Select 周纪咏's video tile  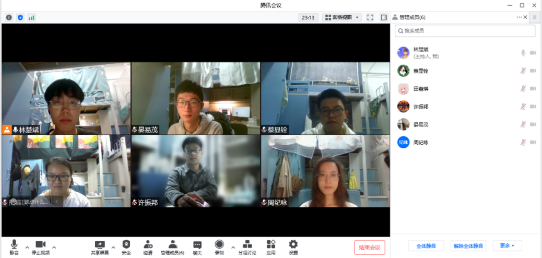[325, 171]
